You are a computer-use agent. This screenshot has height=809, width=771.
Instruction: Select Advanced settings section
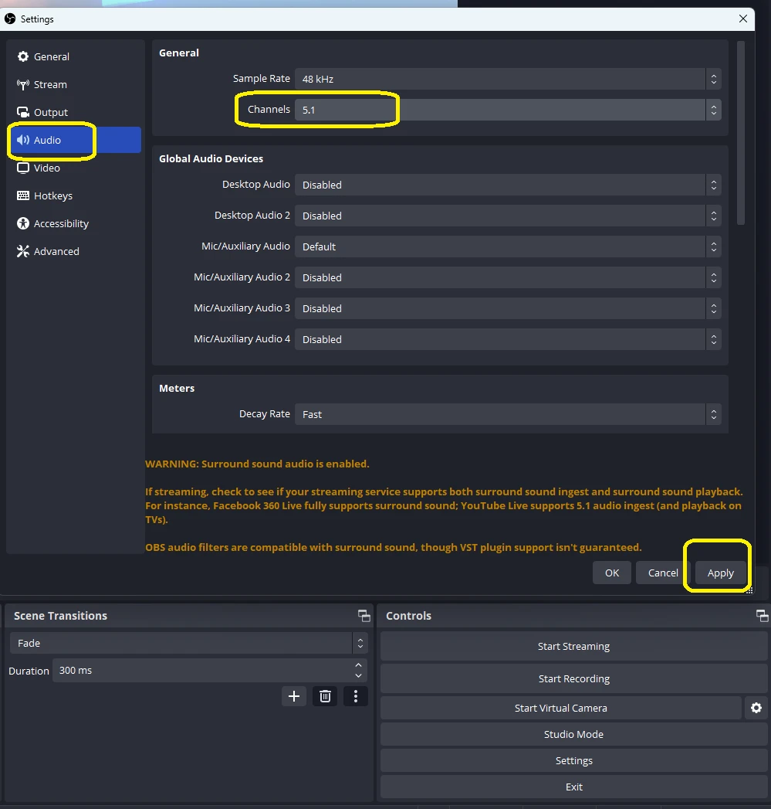56,251
